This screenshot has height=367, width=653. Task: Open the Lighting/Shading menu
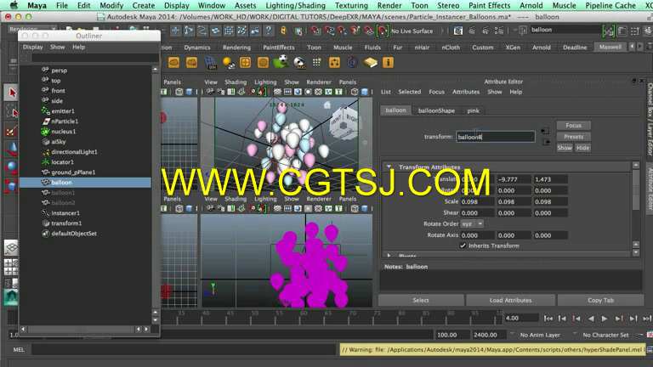tap(295, 6)
